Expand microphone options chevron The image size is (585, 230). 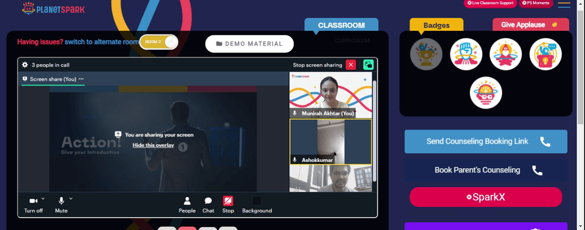coord(71,198)
